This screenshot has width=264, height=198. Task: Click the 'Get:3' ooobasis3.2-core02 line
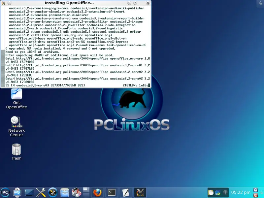[x=78, y=74]
